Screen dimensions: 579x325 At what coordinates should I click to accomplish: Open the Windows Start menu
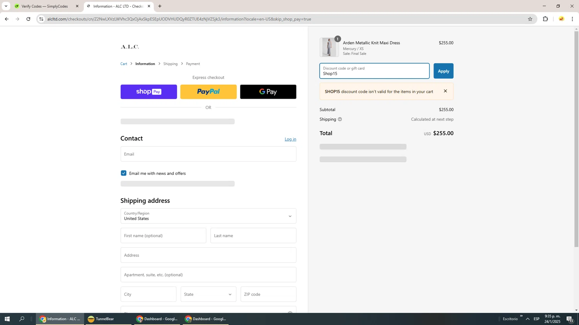pyautogui.click(x=7, y=319)
